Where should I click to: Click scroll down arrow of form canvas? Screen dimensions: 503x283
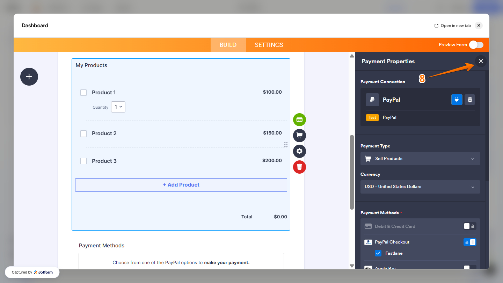[x=352, y=266]
